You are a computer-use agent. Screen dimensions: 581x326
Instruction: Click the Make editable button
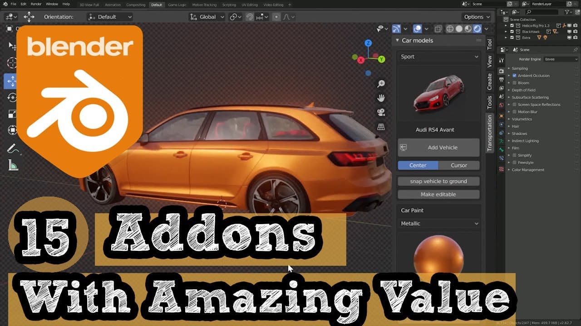pos(438,194)
